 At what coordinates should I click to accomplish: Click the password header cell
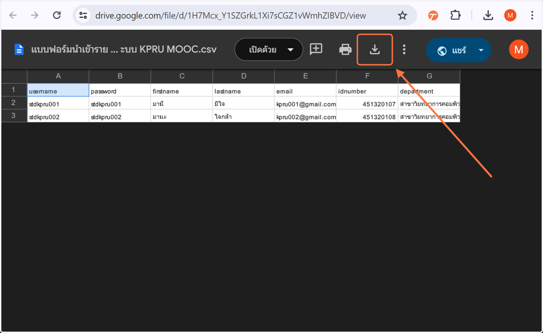tap(120, 90)
